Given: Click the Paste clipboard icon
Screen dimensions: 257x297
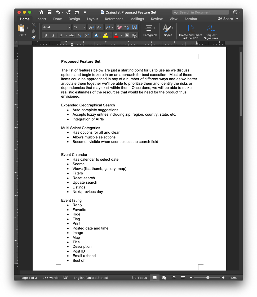Looking at the screenshot, I should tap(21, 28).
